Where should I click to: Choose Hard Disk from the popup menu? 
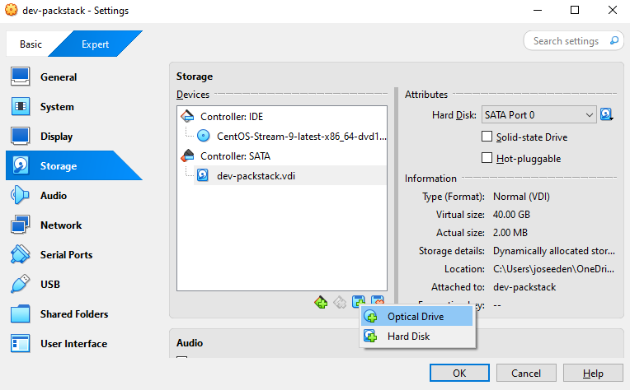(x=408, y=336)
